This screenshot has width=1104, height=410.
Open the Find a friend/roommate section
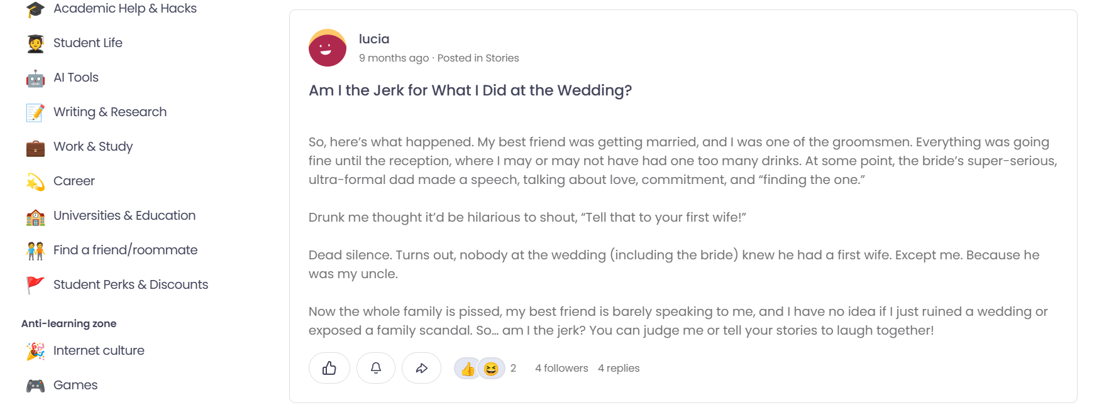point(126,250)
